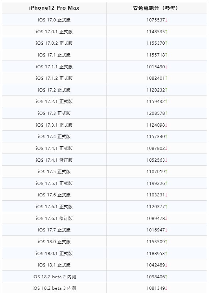This screenshot has width=210, height=293.
Task: Click the iOS 17.4.1 修订版 cell
Action: 54,160
